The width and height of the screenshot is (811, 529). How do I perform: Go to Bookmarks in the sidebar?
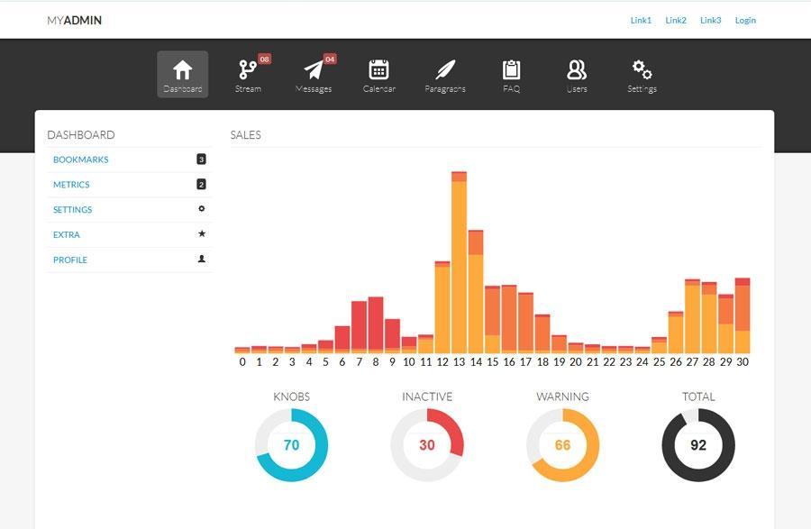(81, 160)
